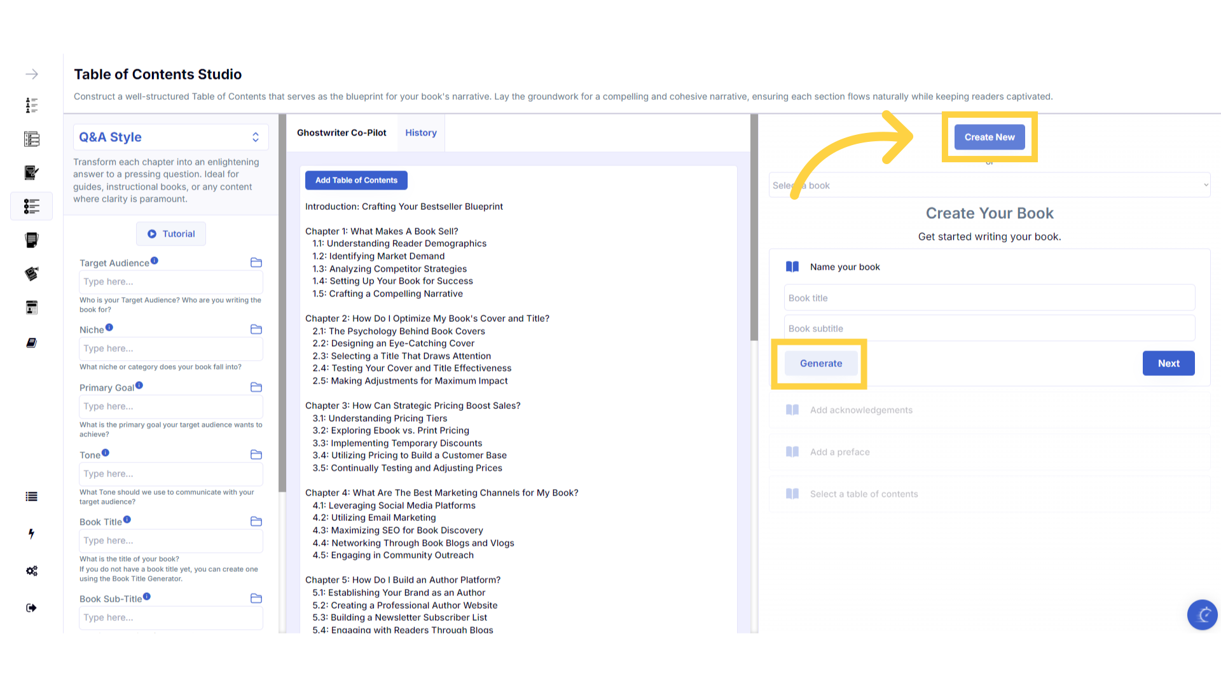Click the lightning bolt sidebar icon
Viewport: 1221px width, 687px height.
tap(31, 534)
